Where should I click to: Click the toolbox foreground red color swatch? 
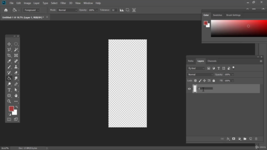click(x=11, y=108)
